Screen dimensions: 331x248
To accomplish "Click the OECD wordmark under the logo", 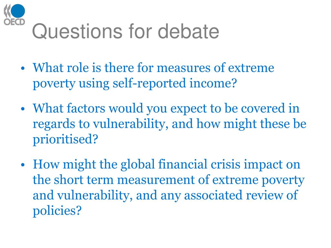I will [x=14, y=22].
